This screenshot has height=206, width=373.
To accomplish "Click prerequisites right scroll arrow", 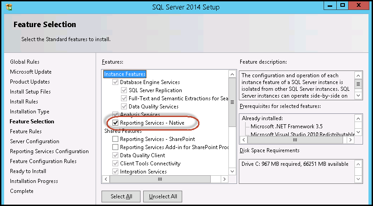I will (x=350, y=140).
